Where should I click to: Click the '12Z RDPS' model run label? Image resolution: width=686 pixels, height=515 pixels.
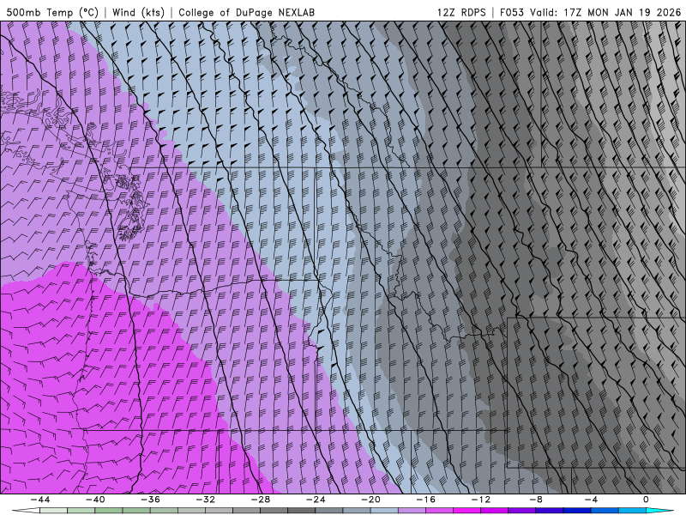click(461, 12)
